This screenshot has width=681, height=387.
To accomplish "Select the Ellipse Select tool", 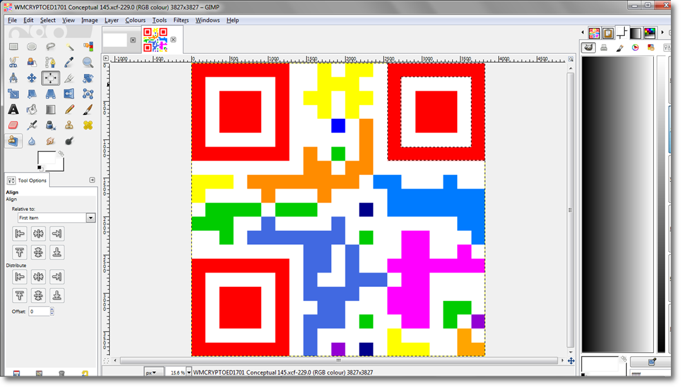I will coord(32,47).
